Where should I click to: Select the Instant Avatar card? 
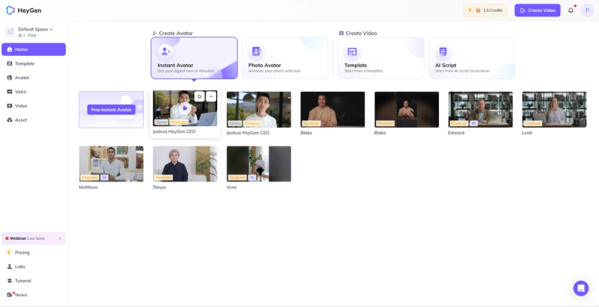(x=194, y=58)
